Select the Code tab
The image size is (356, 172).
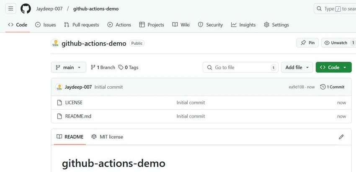tap(18, 25)
